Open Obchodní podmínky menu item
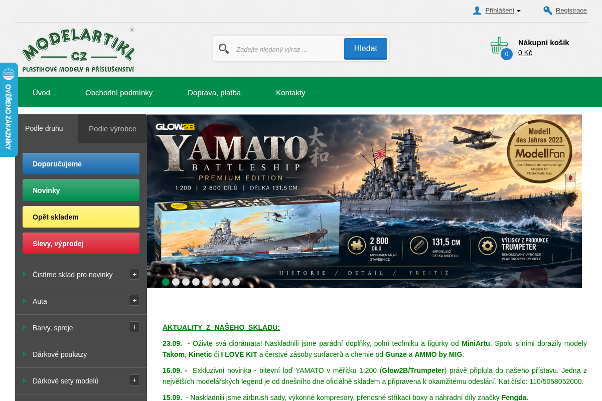 tap(119, 93)
